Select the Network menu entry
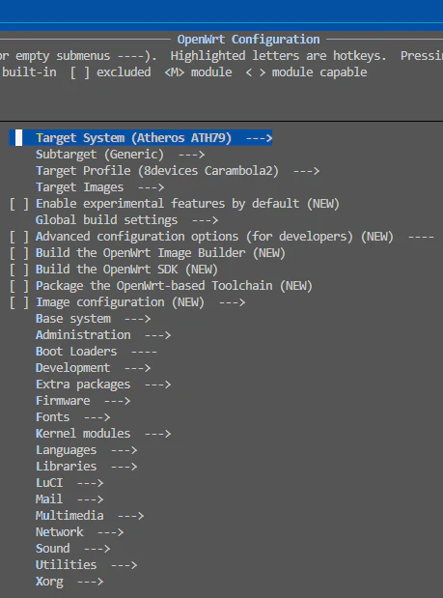The image size is (443, 598). pos(79,531)
